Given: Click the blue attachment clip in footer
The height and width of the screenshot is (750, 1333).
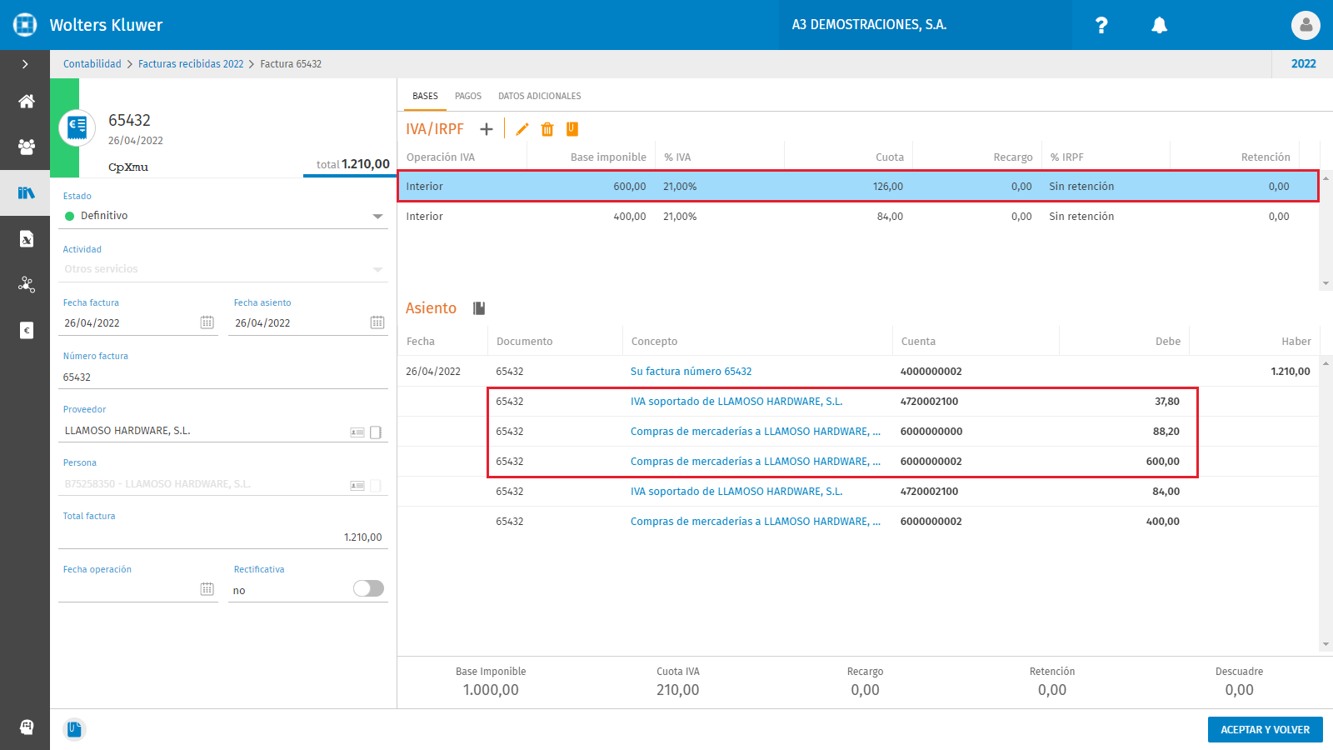Looking at the screenshot, I should click(74, 729).
